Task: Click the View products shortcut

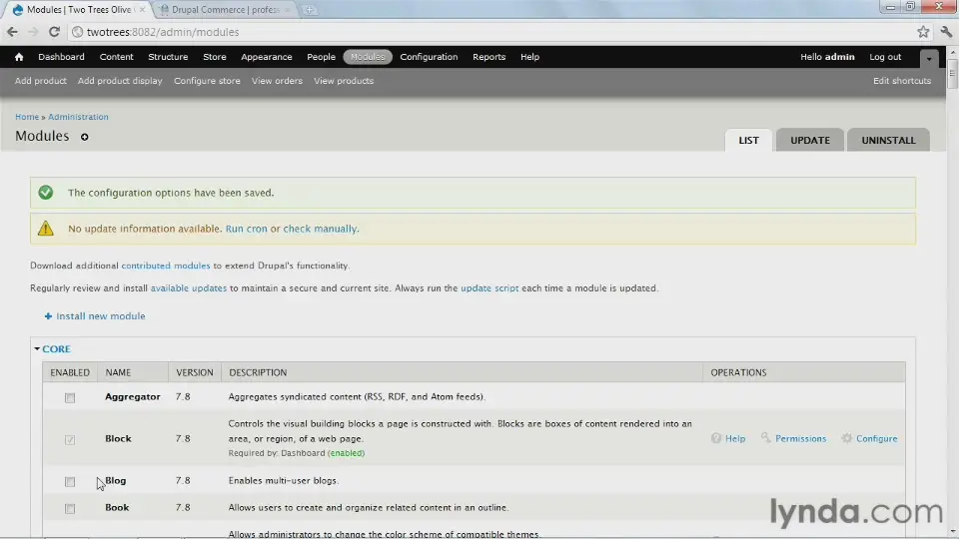Action: point(344,81)
